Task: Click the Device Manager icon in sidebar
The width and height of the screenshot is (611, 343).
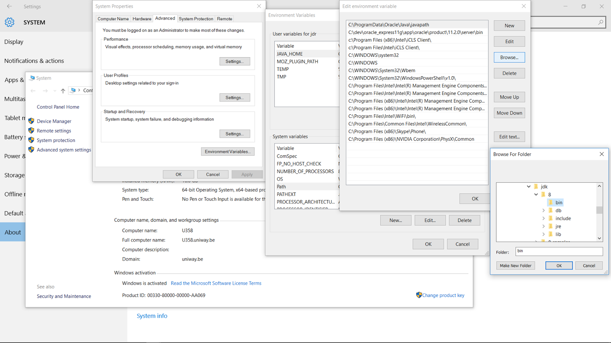Action: pyautogui.click(x=31, y=121)
